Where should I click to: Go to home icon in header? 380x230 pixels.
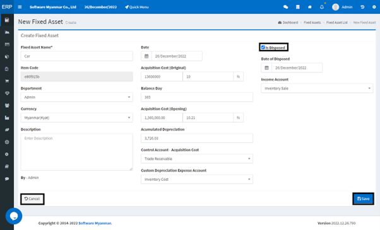(310, 7)
